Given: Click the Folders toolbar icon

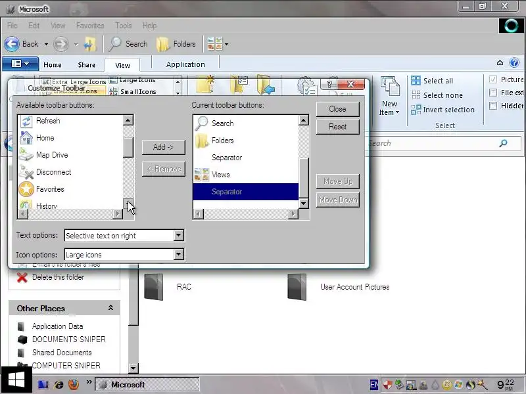Looking at the screenshot, I should (x=163, y=44).
